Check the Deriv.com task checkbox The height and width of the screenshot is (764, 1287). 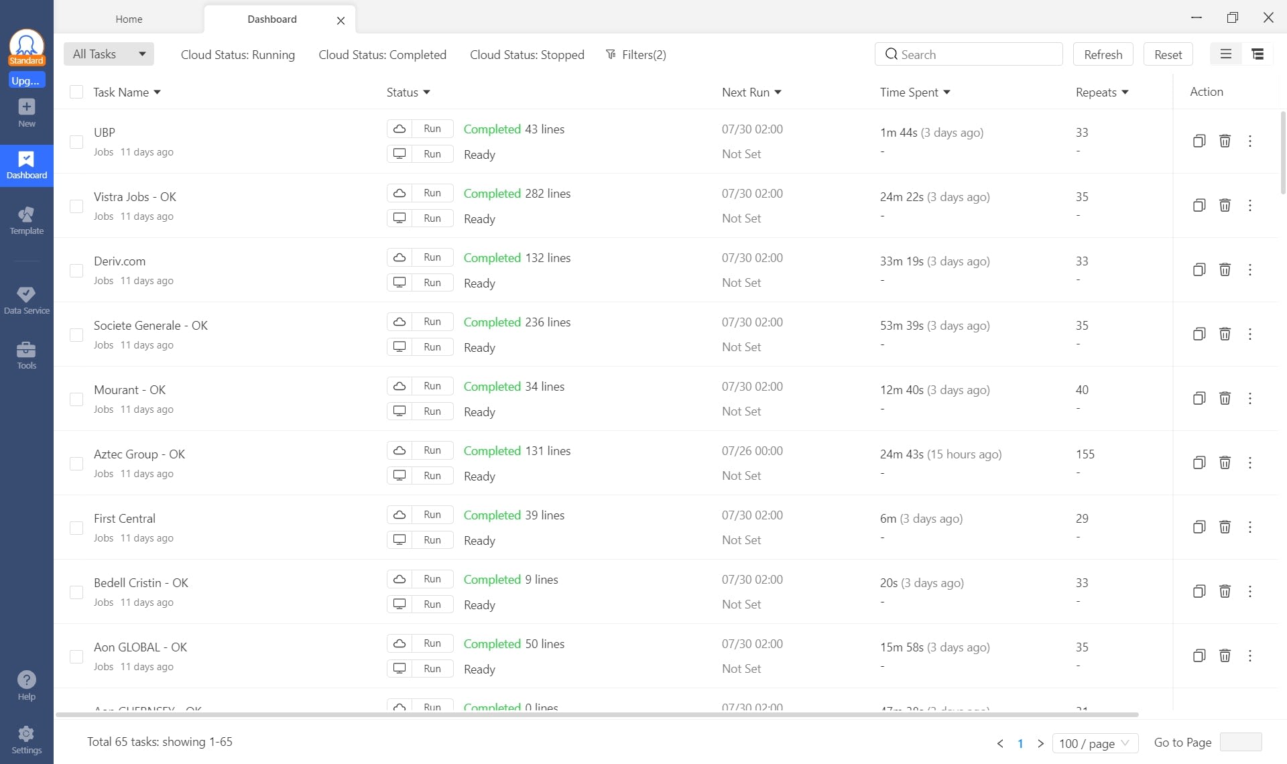[76, 270]
